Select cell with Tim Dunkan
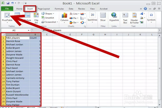162x108 pixels. [18, 85]
